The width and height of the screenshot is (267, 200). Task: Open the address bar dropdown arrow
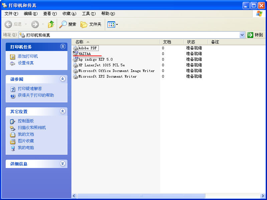pos(242,35)
